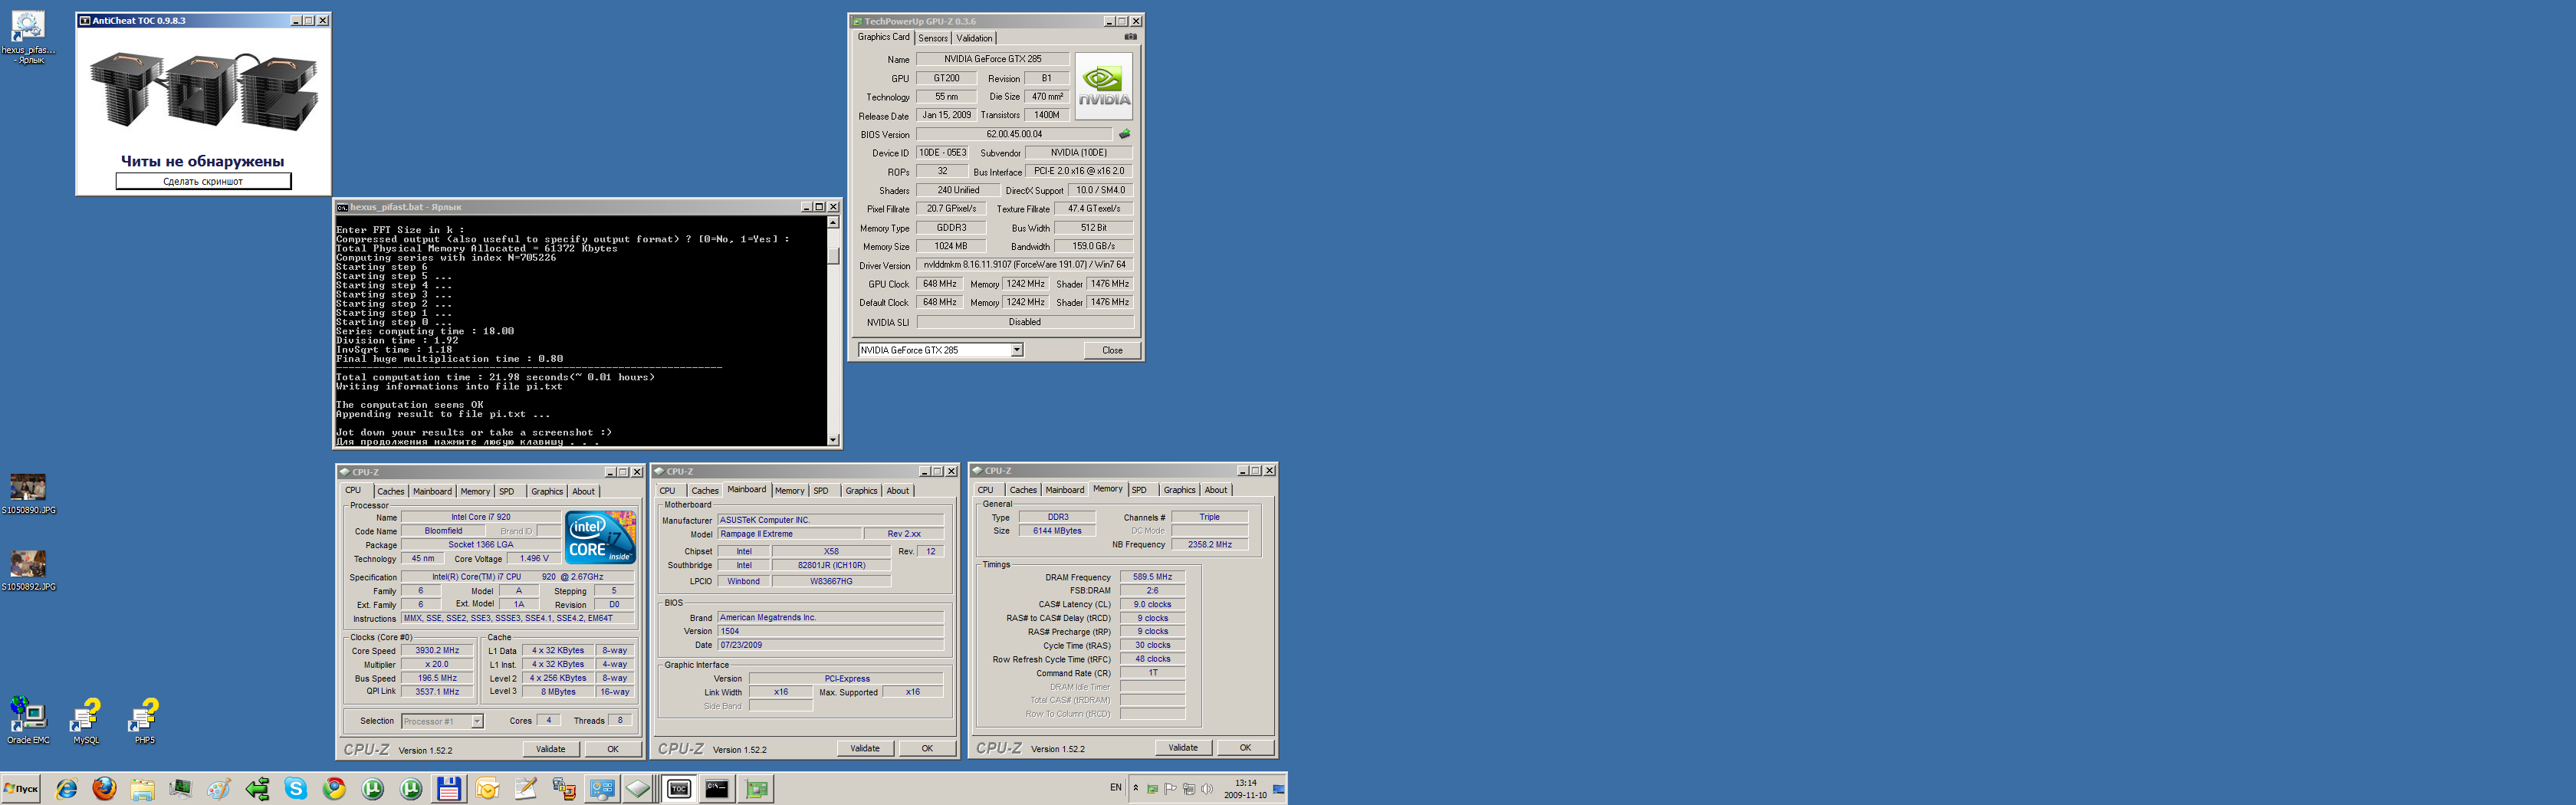Click the NVIDIA logo in GPU-Z
Screen dimensions: 2576x805
pyautogui.click(x=1104, y=86)
